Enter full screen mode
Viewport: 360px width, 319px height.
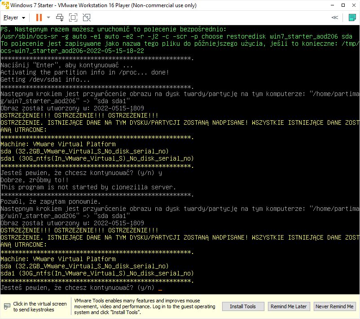73,17
